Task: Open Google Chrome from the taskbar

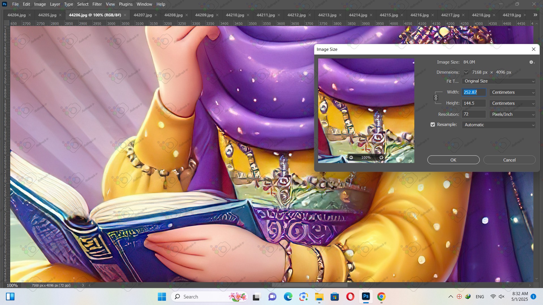Action: tap(381, 297)
